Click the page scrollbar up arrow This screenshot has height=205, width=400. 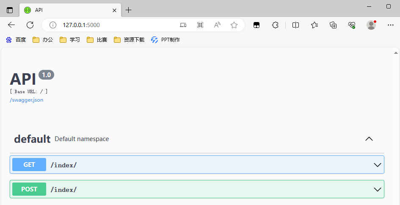click(x=396, y=53)
